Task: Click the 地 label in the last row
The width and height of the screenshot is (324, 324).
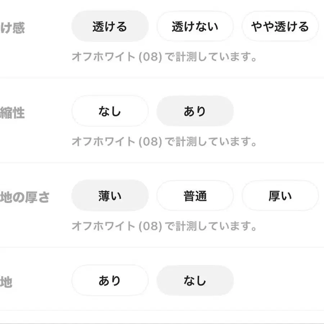Action: click(x=6, y=282)
